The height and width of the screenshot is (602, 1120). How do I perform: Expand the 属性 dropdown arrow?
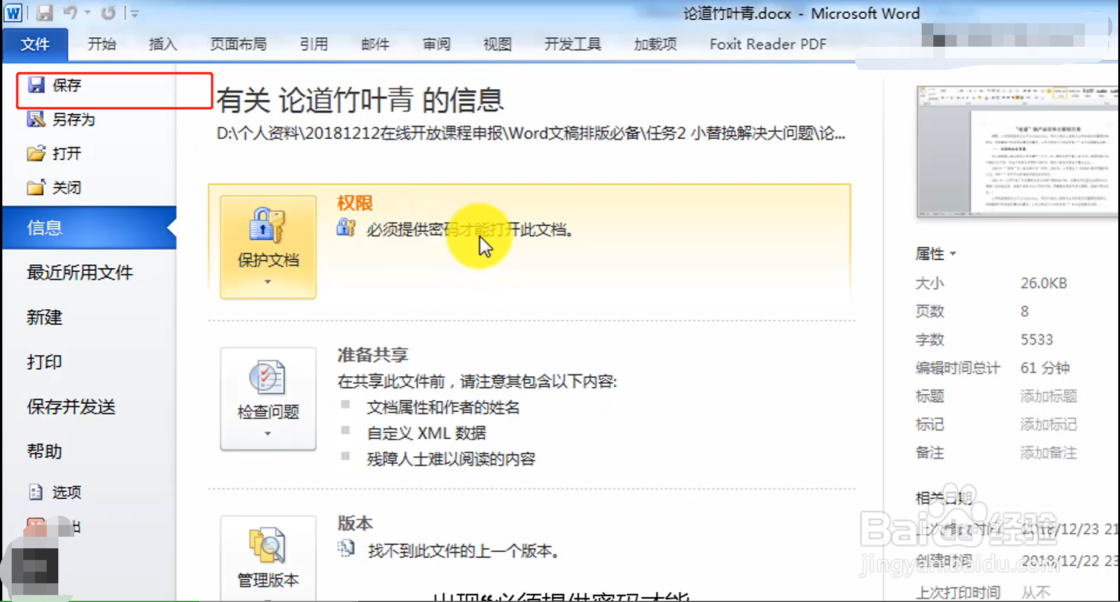(953, 254)
